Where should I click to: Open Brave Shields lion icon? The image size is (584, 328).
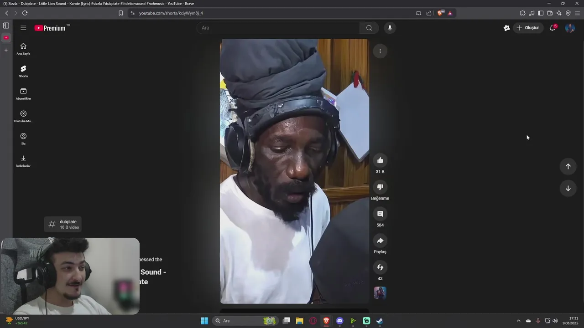[x=440, y=13]
